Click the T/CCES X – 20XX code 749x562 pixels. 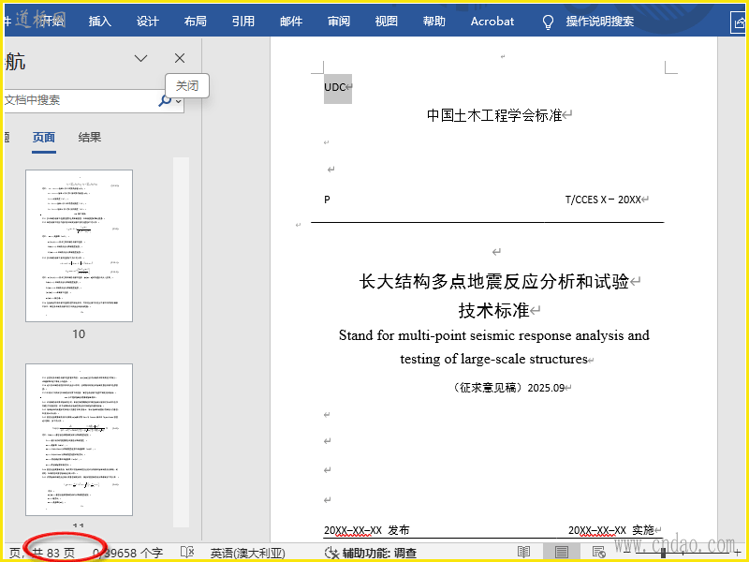603,200
